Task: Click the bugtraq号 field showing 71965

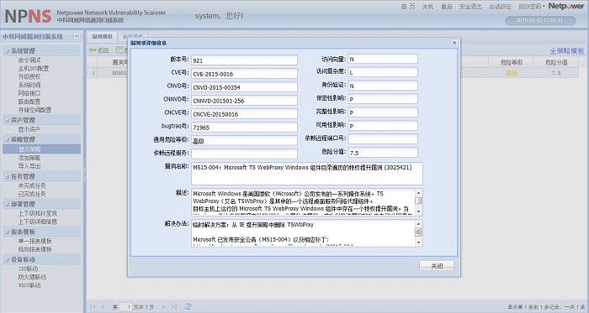Action: point(244,127)
